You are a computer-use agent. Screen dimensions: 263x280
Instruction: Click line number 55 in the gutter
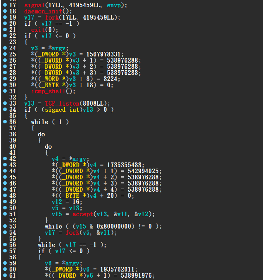(13, 239)
